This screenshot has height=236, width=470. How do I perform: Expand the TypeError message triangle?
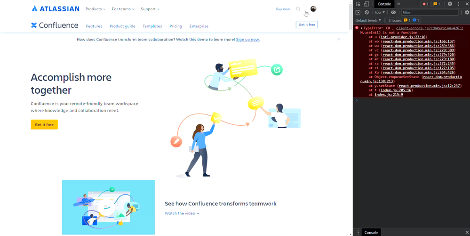tap(361, 28)
